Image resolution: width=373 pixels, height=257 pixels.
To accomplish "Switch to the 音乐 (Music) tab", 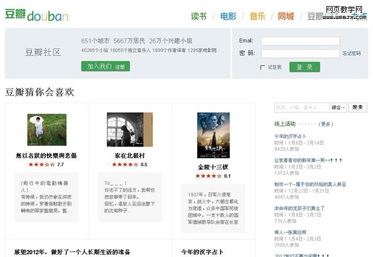I will click(x=257, y=16).
